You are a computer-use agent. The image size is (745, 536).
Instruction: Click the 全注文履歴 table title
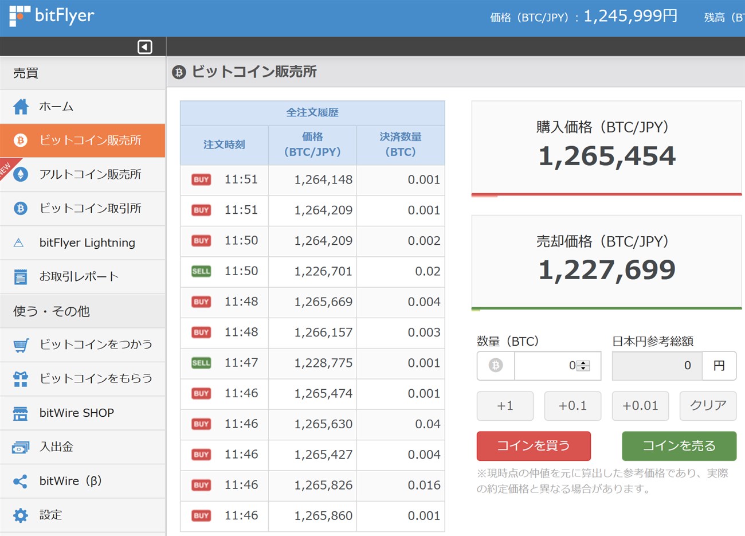pyautogui.click(x=312, y=113)
